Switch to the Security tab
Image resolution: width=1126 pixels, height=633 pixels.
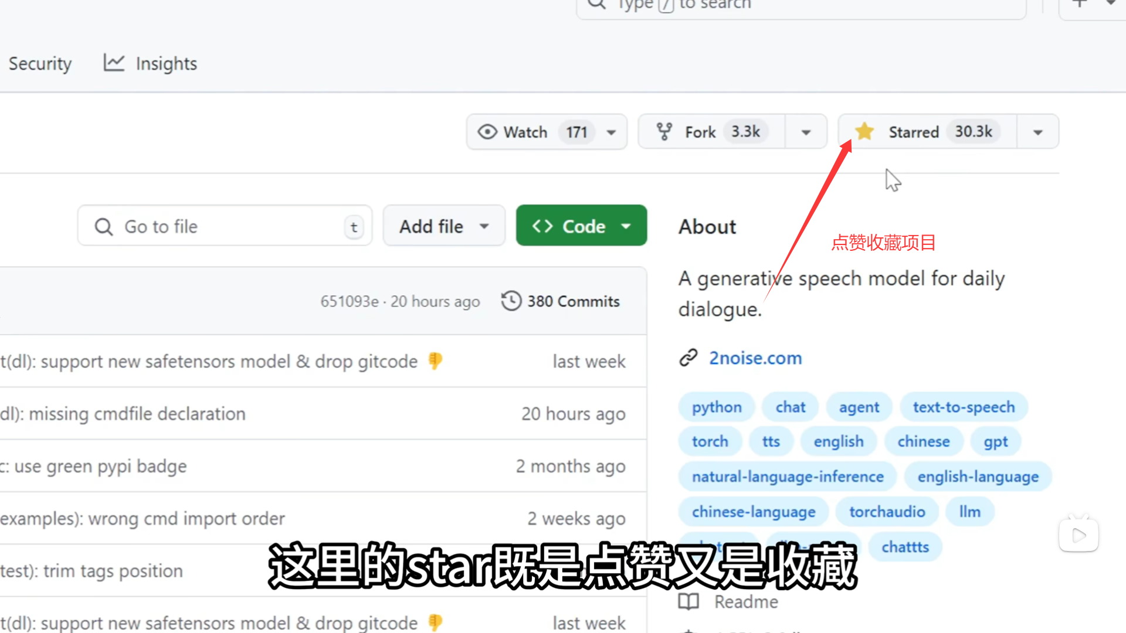coord(40,63)
